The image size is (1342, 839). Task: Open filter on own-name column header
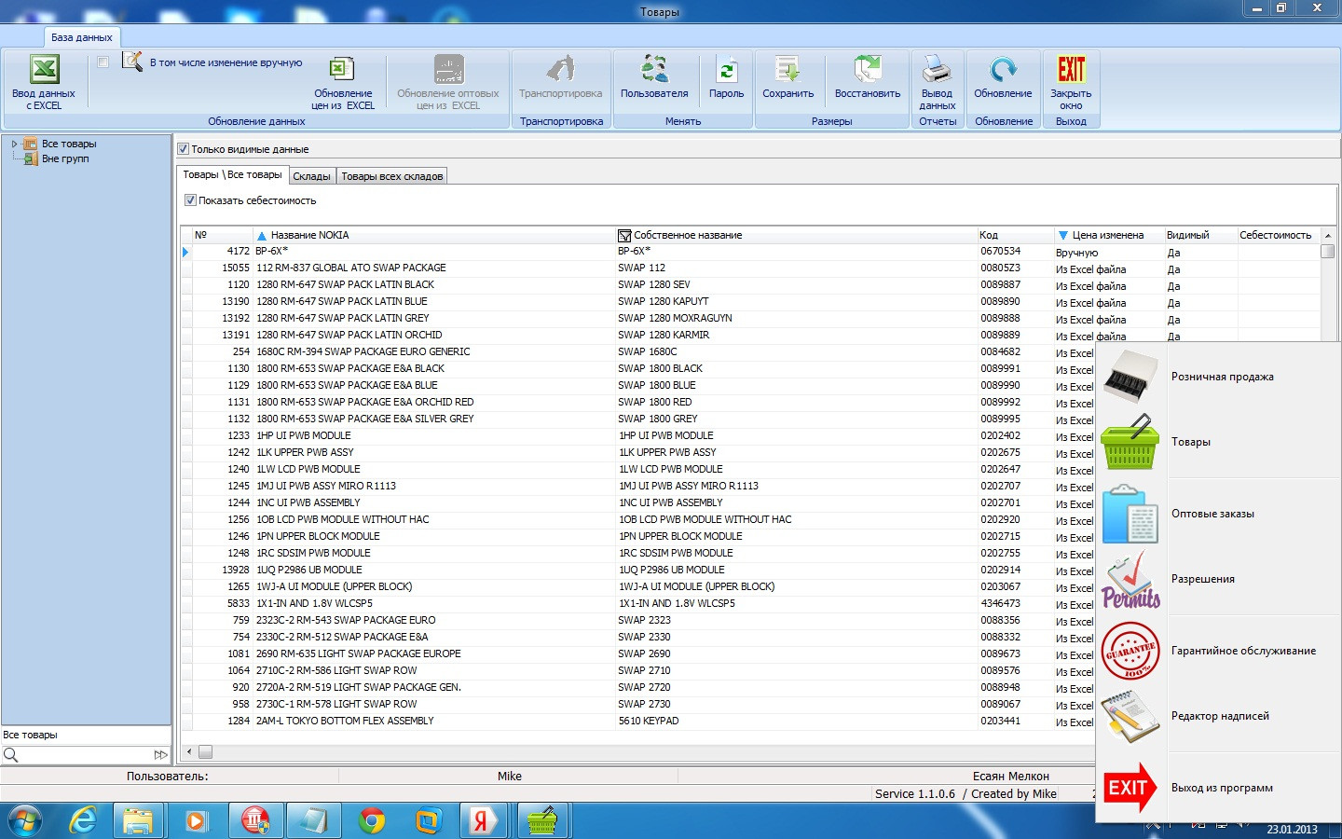click(x=624, y=235)
